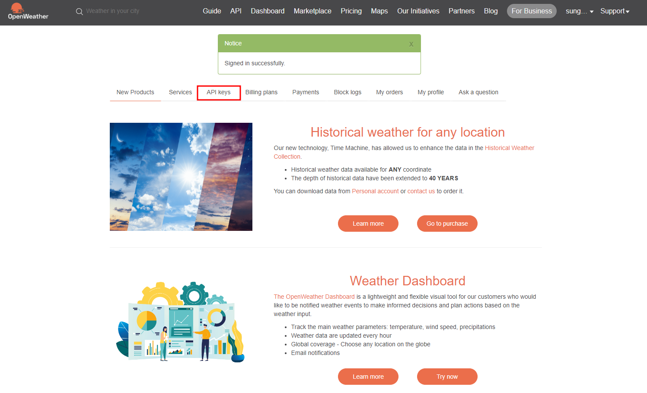Open the Blog link

click(x=491, y=11)
